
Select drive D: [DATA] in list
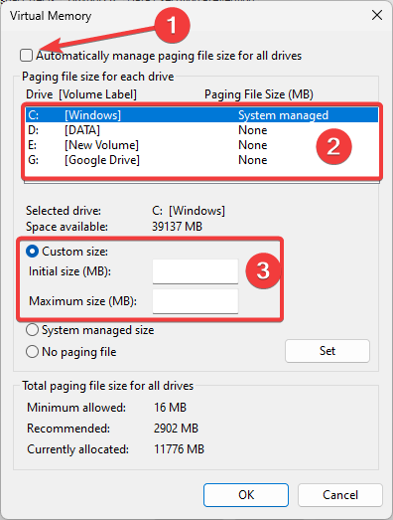click(x=201, y=130)
